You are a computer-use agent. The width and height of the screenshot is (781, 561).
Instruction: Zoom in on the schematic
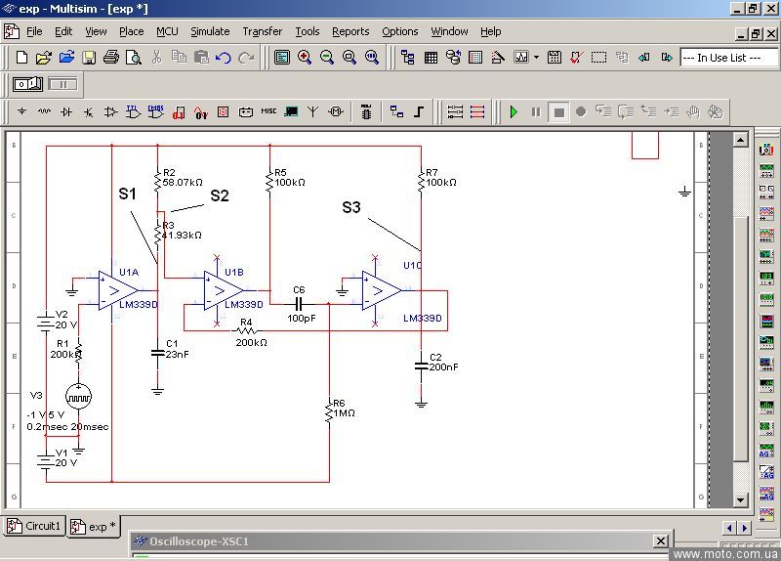pos(305,58)
